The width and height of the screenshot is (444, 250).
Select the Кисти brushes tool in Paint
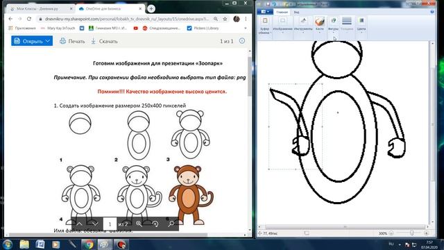pyautogui.click(x=320, y=26)
